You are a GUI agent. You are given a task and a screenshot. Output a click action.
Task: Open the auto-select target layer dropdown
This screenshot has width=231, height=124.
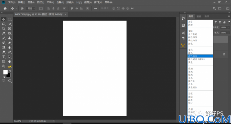click(31, 9)
